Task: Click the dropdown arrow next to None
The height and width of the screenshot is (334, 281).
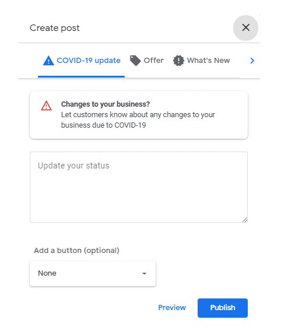Action: (144, 273)
